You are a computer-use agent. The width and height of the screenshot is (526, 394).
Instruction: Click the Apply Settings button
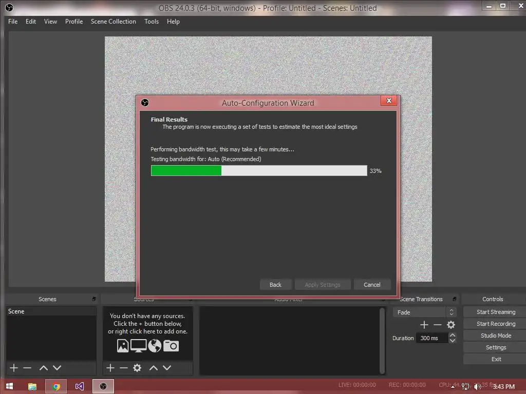(323, 284)
